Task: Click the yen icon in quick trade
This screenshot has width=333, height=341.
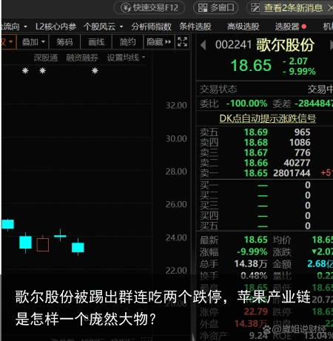Action: coord(126,8)
